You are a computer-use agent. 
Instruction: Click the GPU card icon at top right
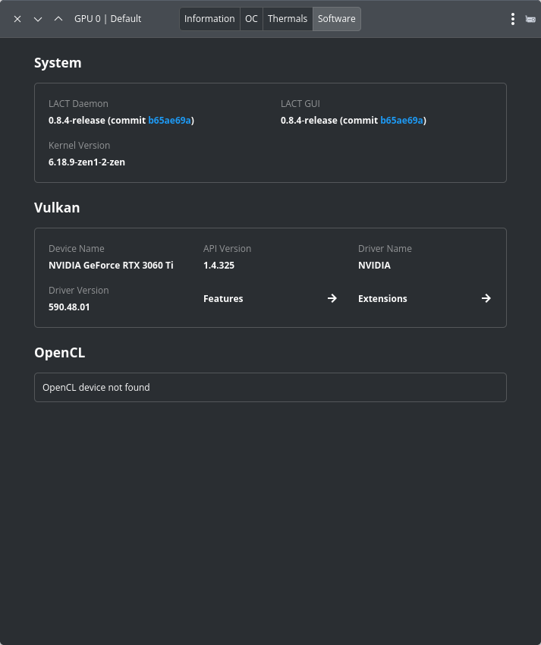click(530, 19)
